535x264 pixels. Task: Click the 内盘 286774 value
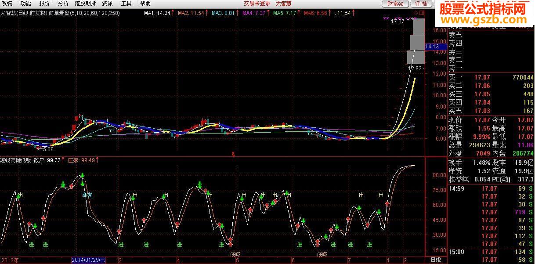point(524,153)
